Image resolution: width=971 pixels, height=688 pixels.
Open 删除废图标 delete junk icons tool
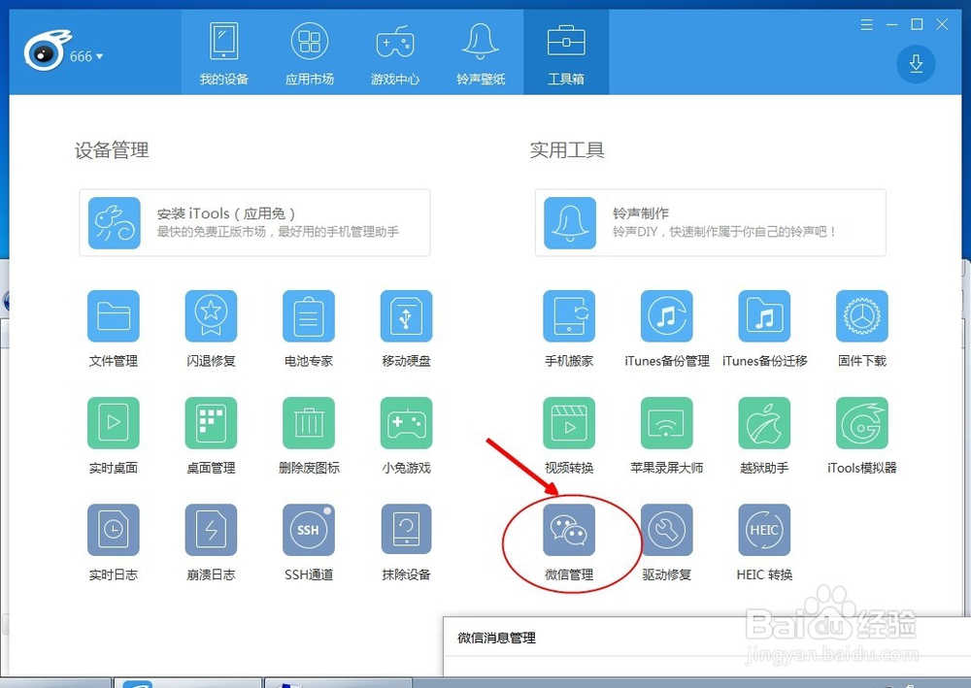tap(309, 423)
